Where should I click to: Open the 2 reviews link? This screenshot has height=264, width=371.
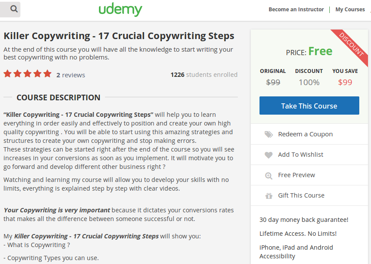tap(70, 75)
